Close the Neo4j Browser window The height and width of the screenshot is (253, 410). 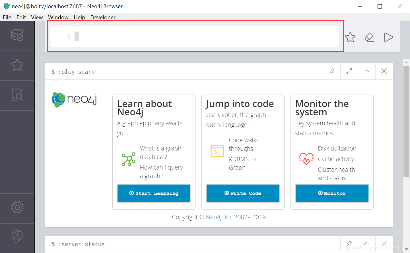[400, 6]
